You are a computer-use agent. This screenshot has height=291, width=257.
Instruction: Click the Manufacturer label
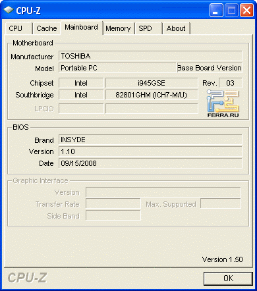pyautogui.click(x=32, y=57)
